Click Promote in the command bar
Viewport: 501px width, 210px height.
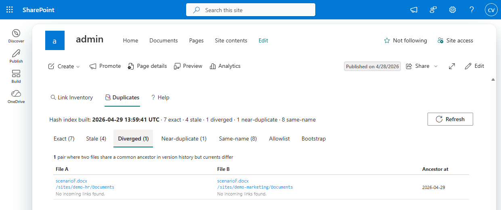point(105,66)
